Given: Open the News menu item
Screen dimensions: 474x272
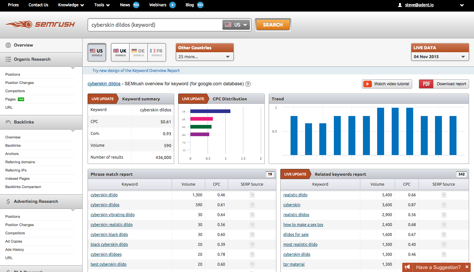Looking at the screenshot, I should click(x=125, y=5).
